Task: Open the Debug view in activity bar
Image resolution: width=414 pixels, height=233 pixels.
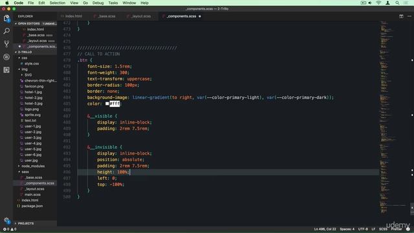Action: click(6, 57)
